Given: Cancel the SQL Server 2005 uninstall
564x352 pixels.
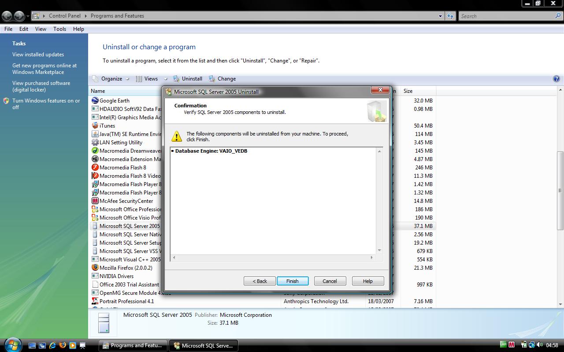Looking at the screenshot, I should [330, 281].
